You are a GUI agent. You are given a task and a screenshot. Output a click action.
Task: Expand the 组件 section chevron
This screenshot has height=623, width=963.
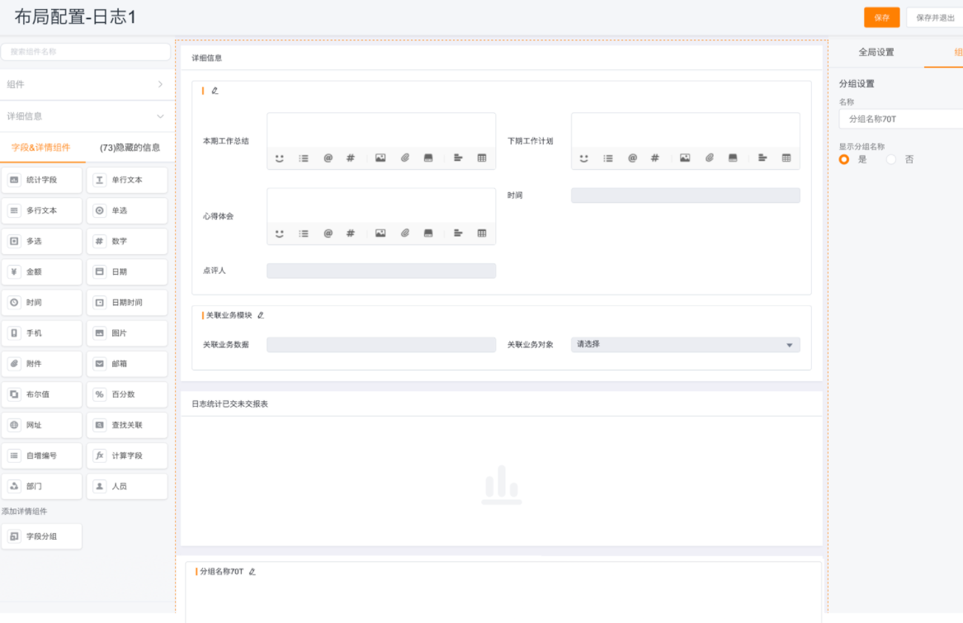(160, 84)
